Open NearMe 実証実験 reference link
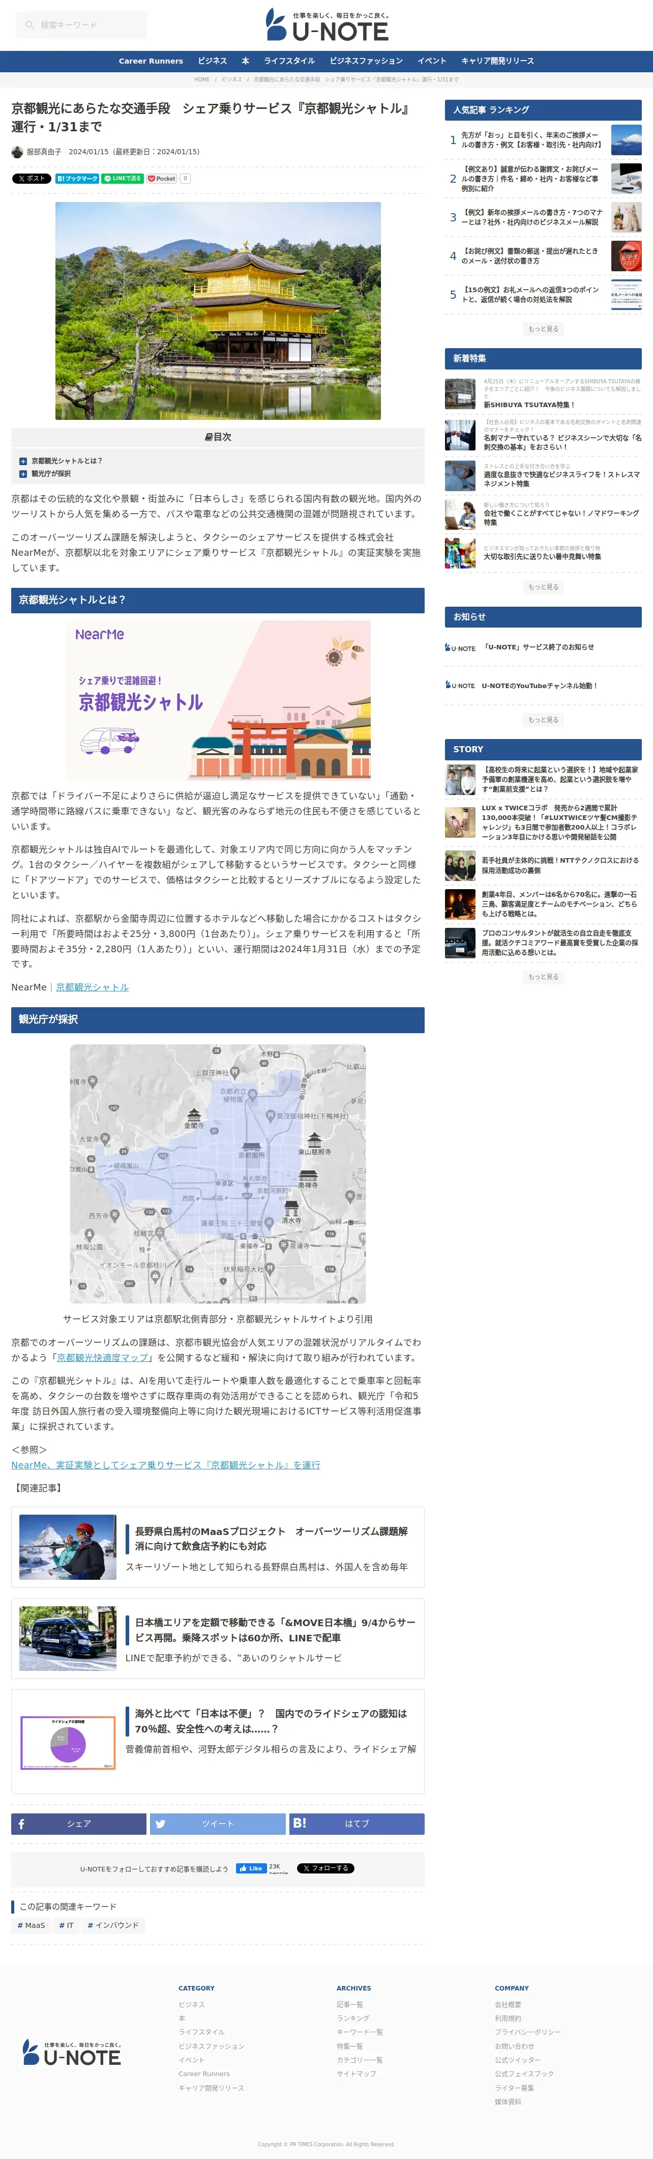 [166, 1465]
